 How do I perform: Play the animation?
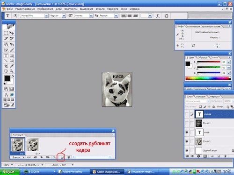[x=42, y=157]
